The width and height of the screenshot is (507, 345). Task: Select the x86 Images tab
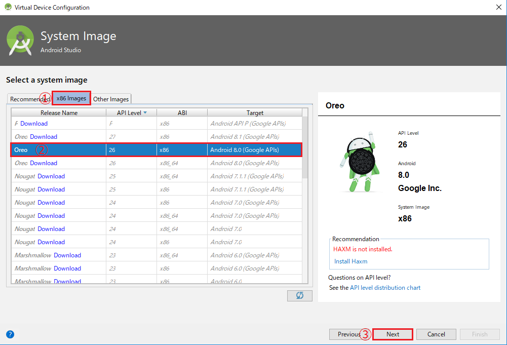tap(71, 99)
